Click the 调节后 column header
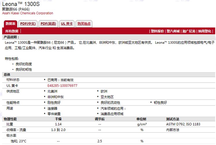Viewport: 216px width, 145px height. click(x=99, y=119)
